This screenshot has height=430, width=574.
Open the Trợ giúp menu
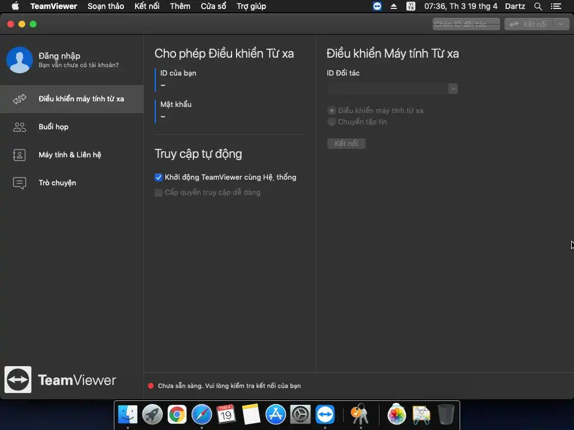click(251, 6)
